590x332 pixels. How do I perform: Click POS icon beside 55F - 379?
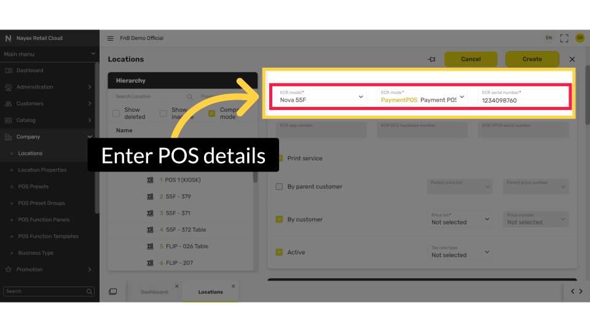[150, 197]
